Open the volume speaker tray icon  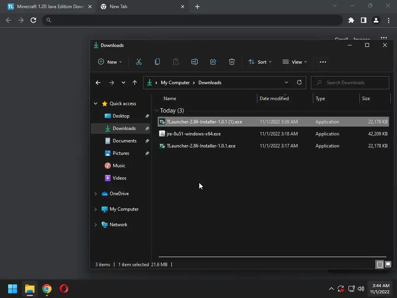pos(361,289)
